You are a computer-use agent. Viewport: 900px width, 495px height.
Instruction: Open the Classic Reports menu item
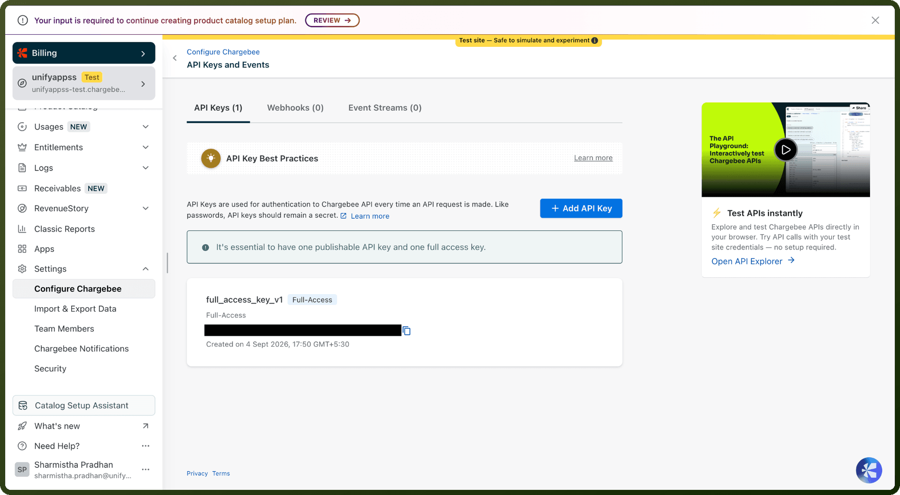click(x=65, y=229)
